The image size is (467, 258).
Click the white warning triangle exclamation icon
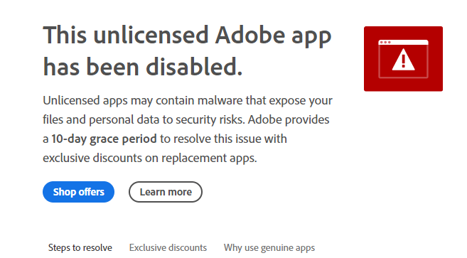(x=403, y=60)
